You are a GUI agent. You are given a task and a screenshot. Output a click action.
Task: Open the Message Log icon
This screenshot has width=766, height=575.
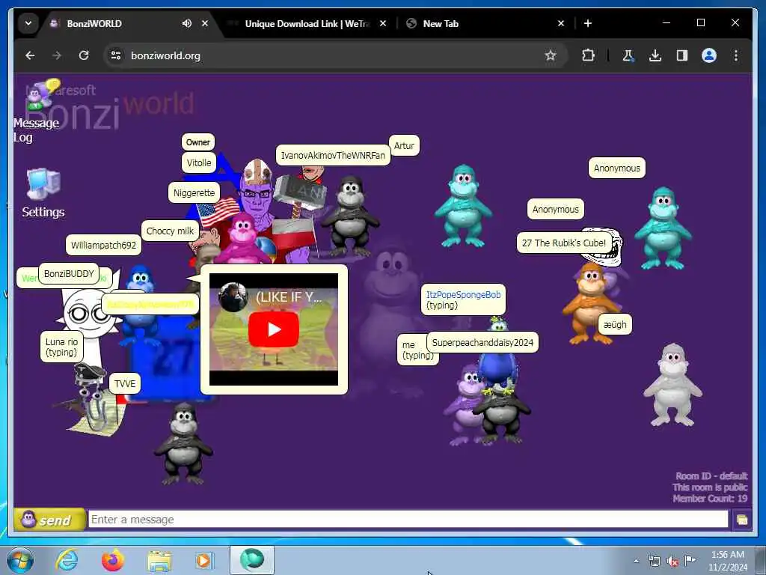pos(37,110)
